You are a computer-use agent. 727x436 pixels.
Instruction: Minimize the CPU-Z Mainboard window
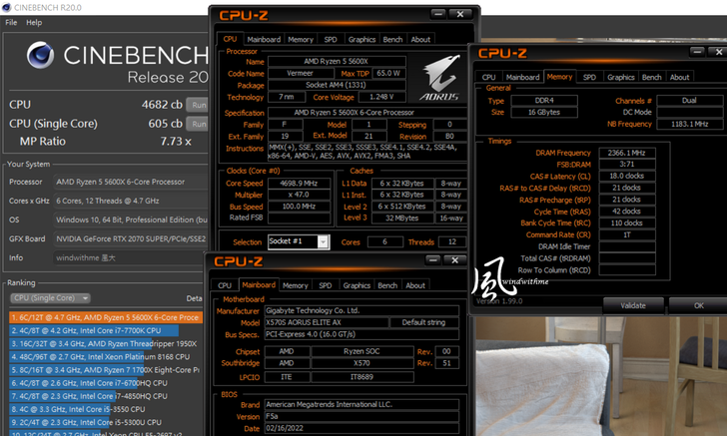pos(432,261)
